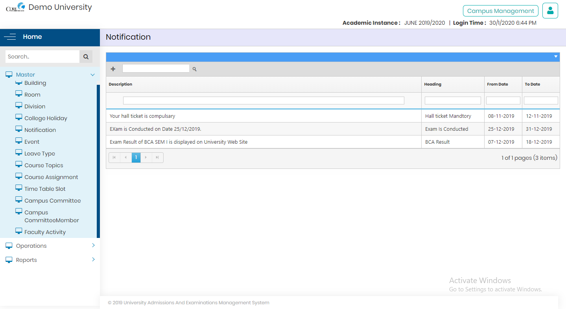The height and width of the screenshot is (309, 566).
Task: Click the next page arrow in pager
Action: [x=146, y=157]
